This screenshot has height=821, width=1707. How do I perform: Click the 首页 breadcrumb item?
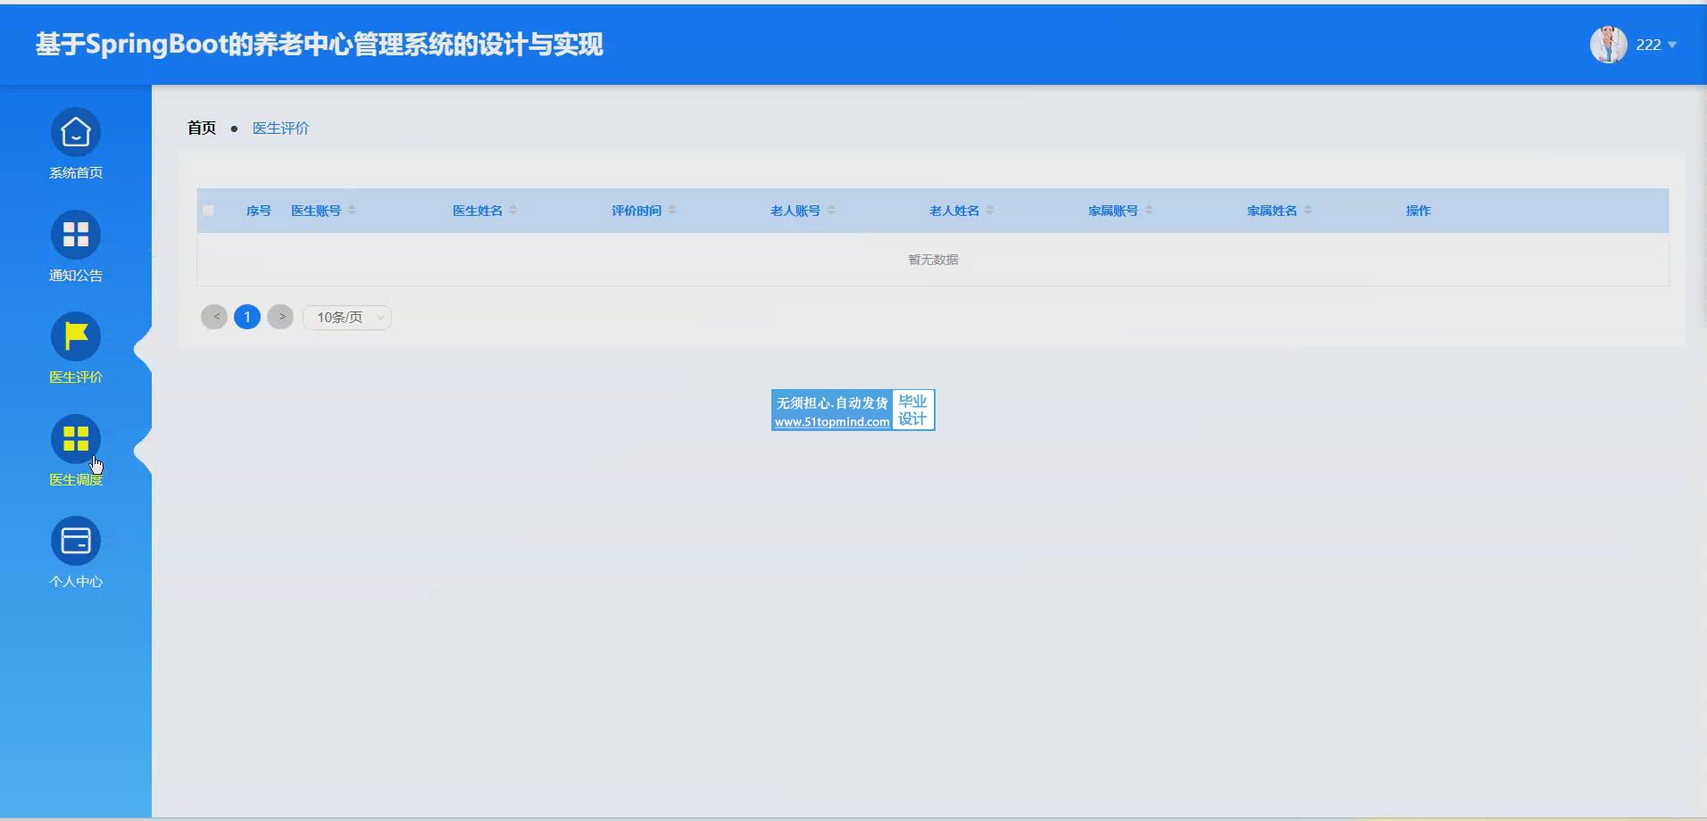coord(202,129)
